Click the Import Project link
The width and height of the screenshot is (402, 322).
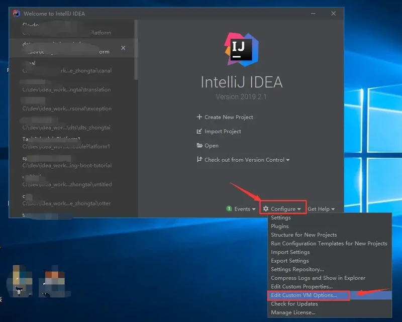point(223,132)
